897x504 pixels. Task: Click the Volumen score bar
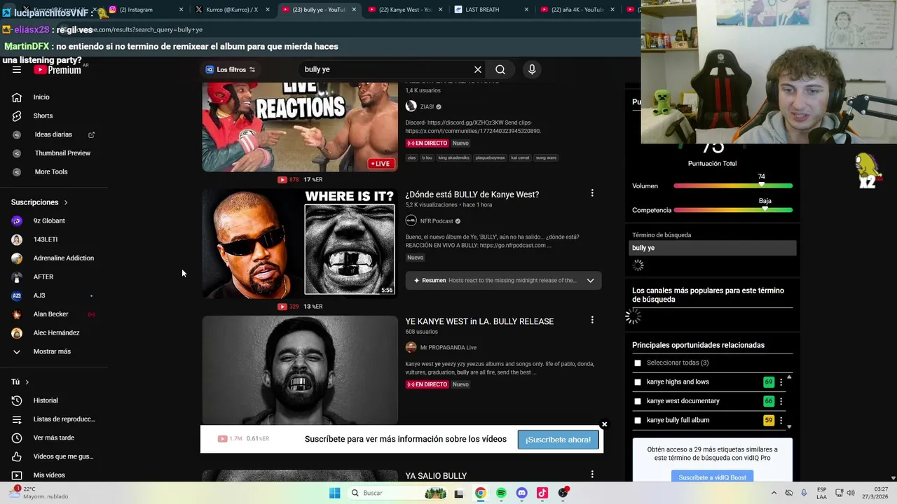pyautogui.click(x=733, y=186)
